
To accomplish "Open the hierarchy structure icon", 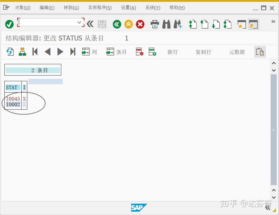I will pyautogui.click(x=22, y=52).
